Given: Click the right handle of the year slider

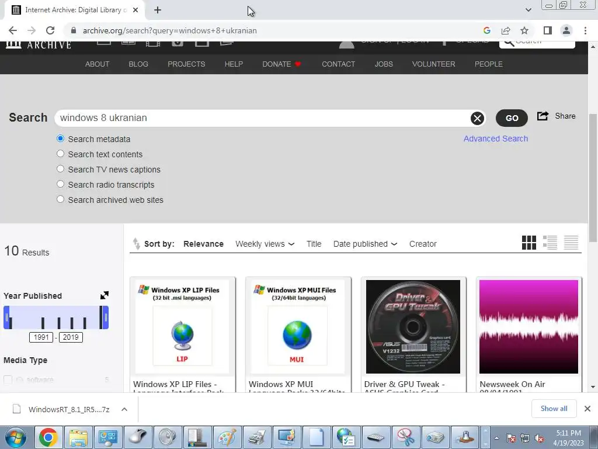Looking at the screenshot, I should coord(106,317).
